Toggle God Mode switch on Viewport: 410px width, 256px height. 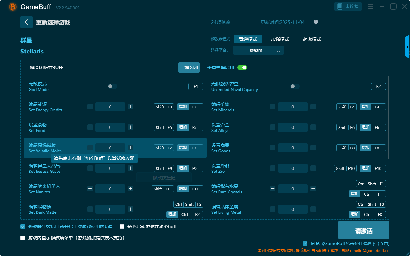click(x=112, y=86)
